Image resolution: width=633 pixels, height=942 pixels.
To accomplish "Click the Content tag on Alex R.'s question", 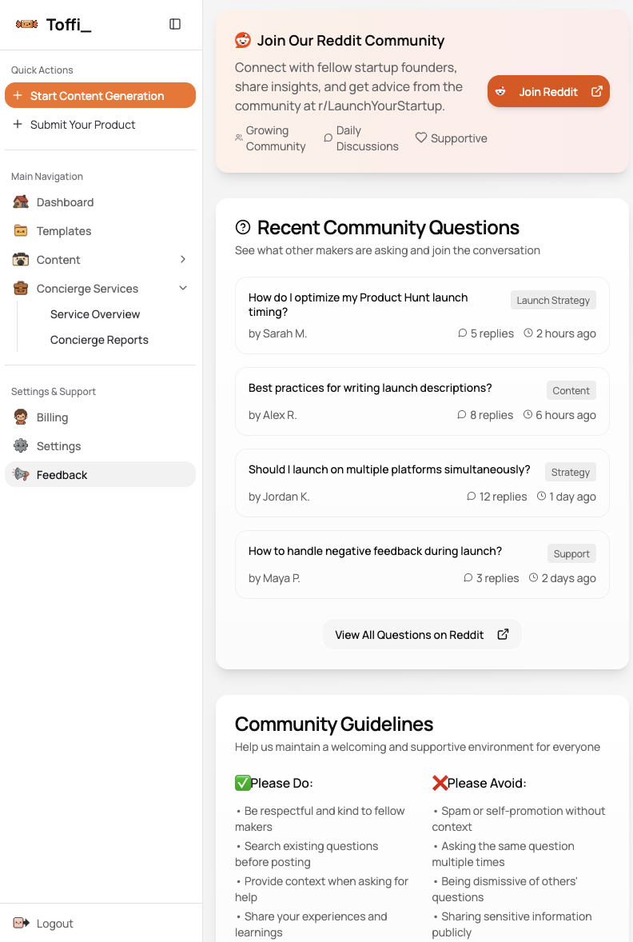I will [x=571, y=390].
